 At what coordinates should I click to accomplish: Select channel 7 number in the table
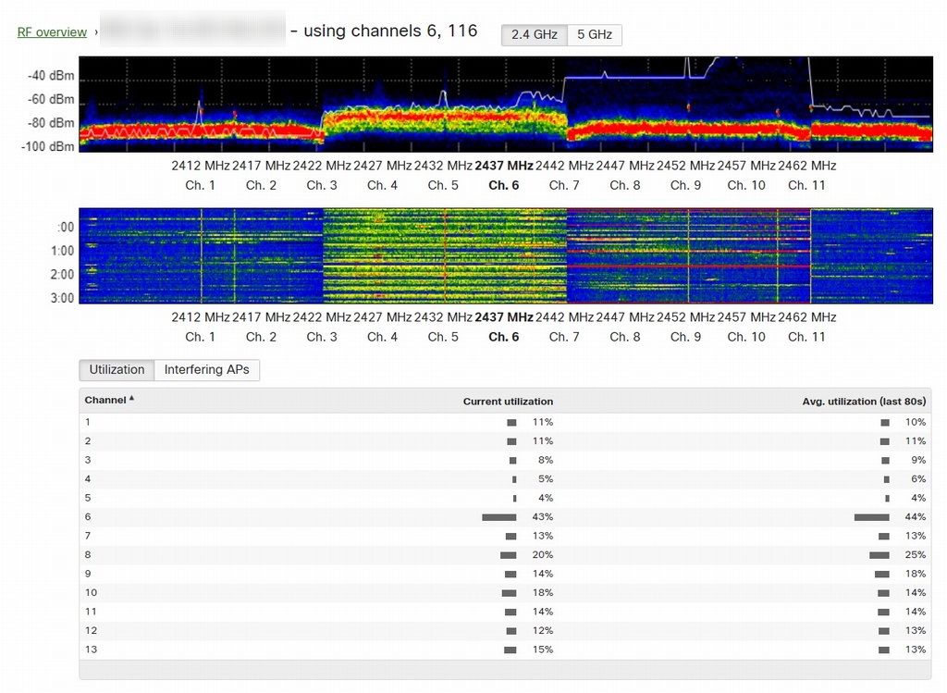coord(88,536)
